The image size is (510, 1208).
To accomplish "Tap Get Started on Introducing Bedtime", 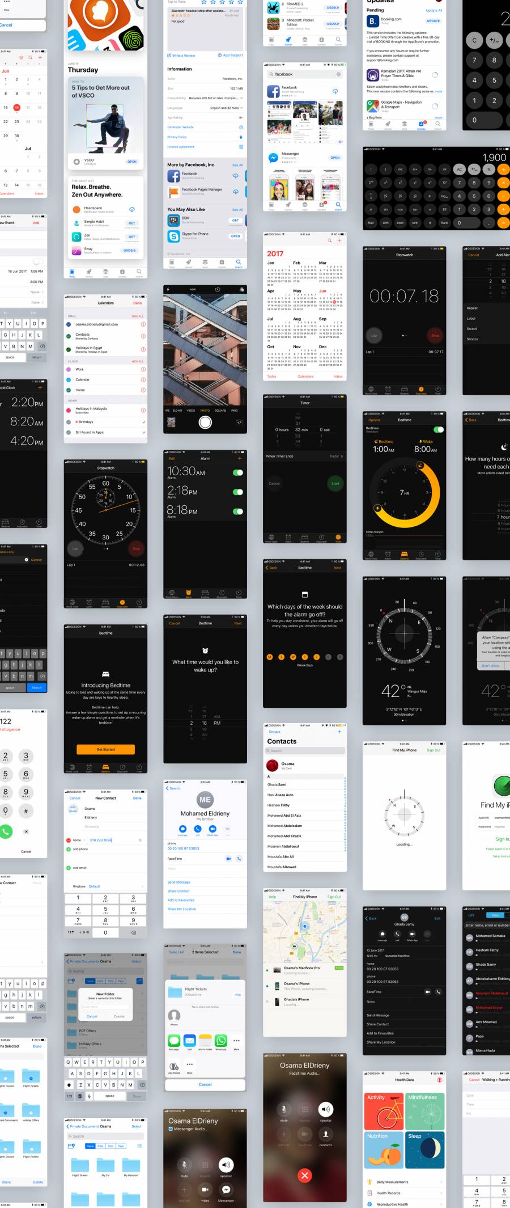I will coord(105,749).
